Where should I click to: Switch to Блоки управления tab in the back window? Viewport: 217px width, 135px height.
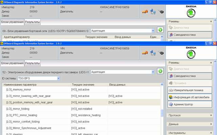[12, 22]
